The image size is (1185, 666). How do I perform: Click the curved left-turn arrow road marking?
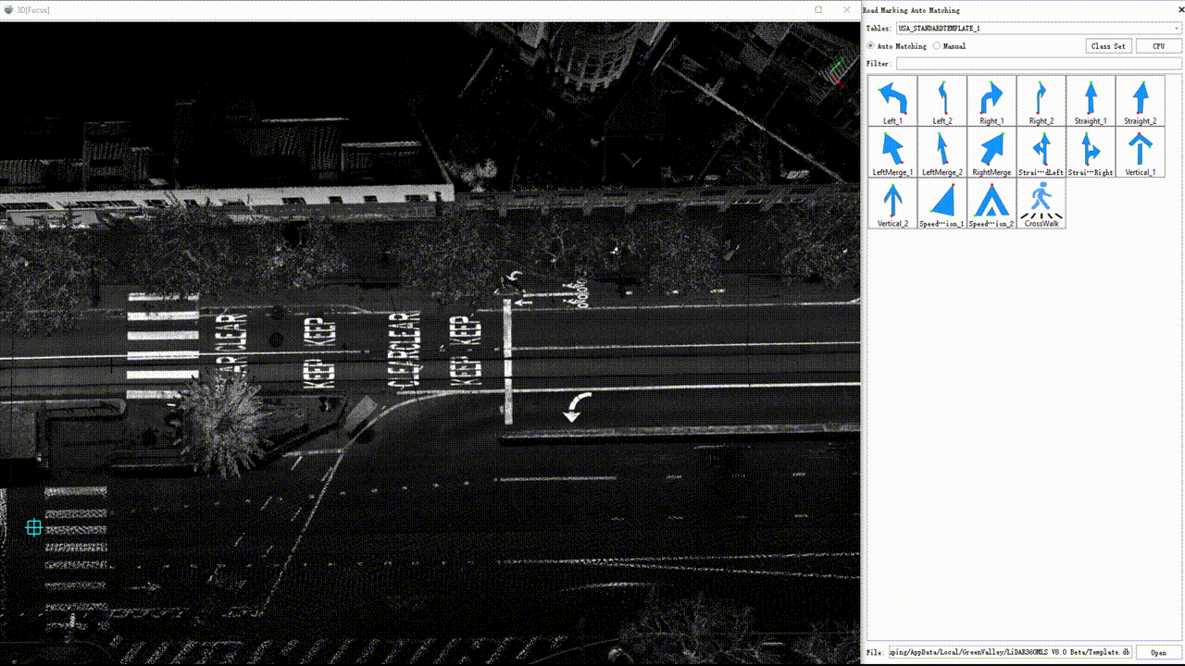click(576, 407)
